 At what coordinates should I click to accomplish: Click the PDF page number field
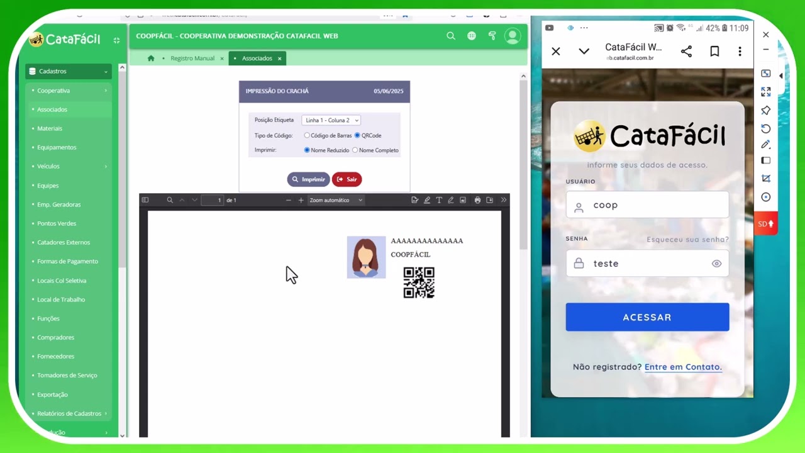(213, 200)
